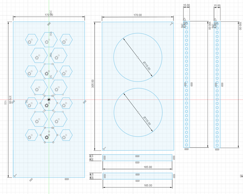Click perpendicular constraint icon at circle panel's top-right corner
Viewport: 243px width, 194px height.
click(x=171, y=24)
